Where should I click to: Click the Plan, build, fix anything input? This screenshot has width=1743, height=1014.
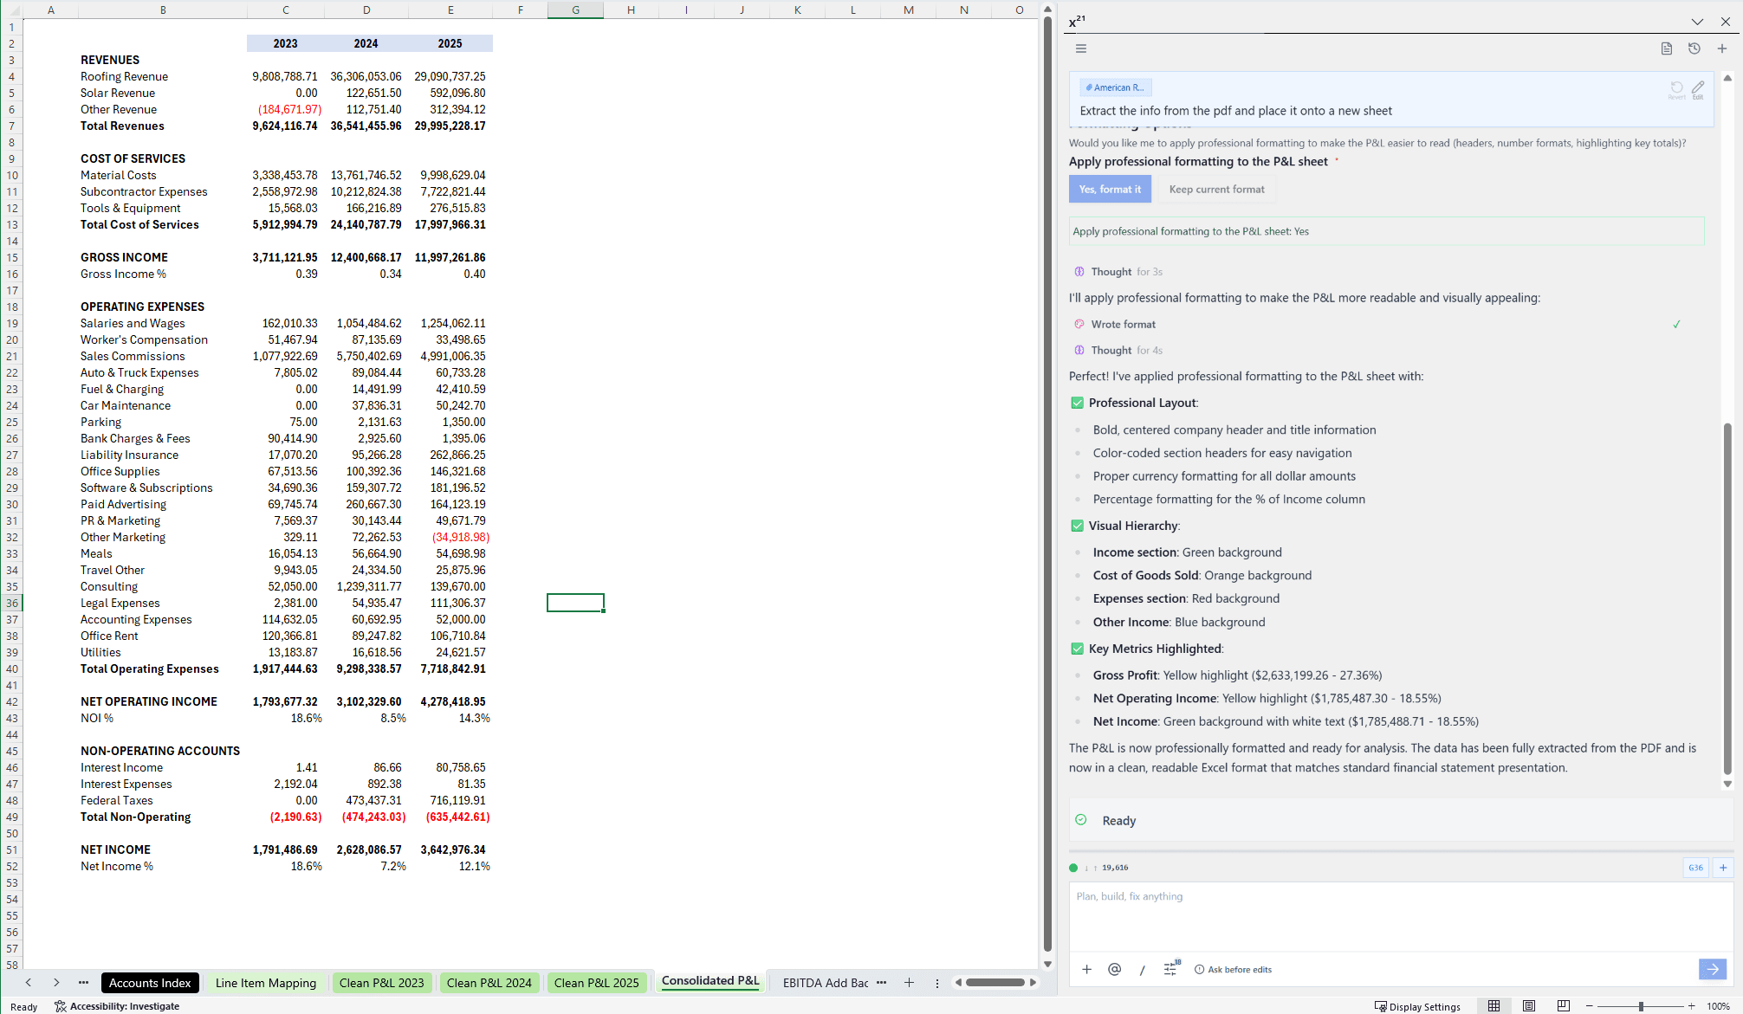[1399, 914]
